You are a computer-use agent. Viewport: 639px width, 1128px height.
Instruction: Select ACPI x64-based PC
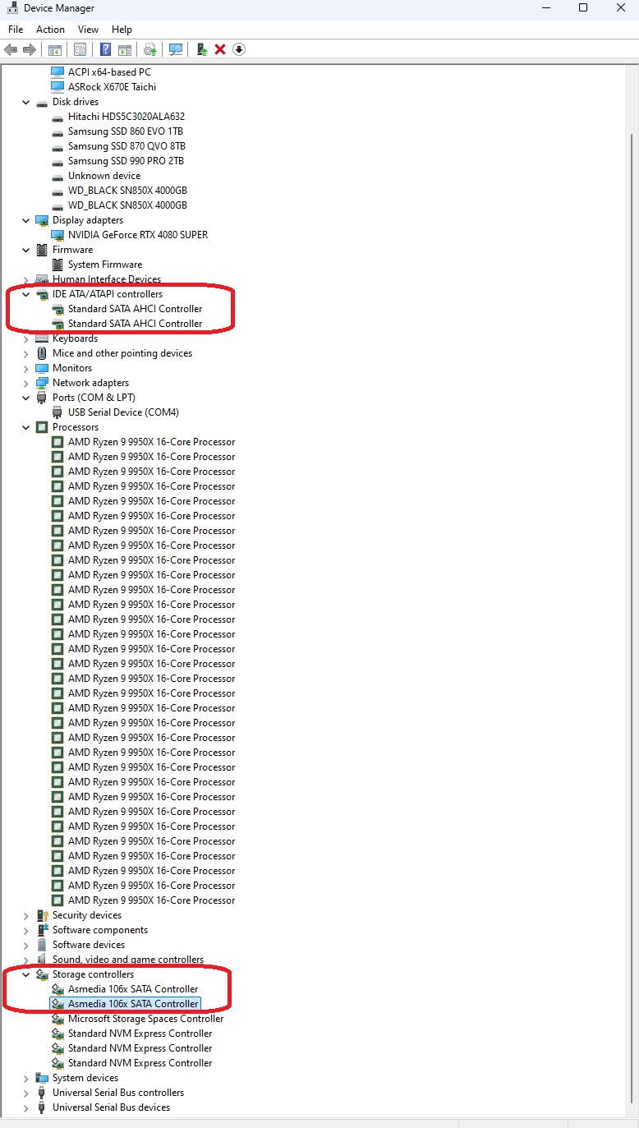(109, 72)
